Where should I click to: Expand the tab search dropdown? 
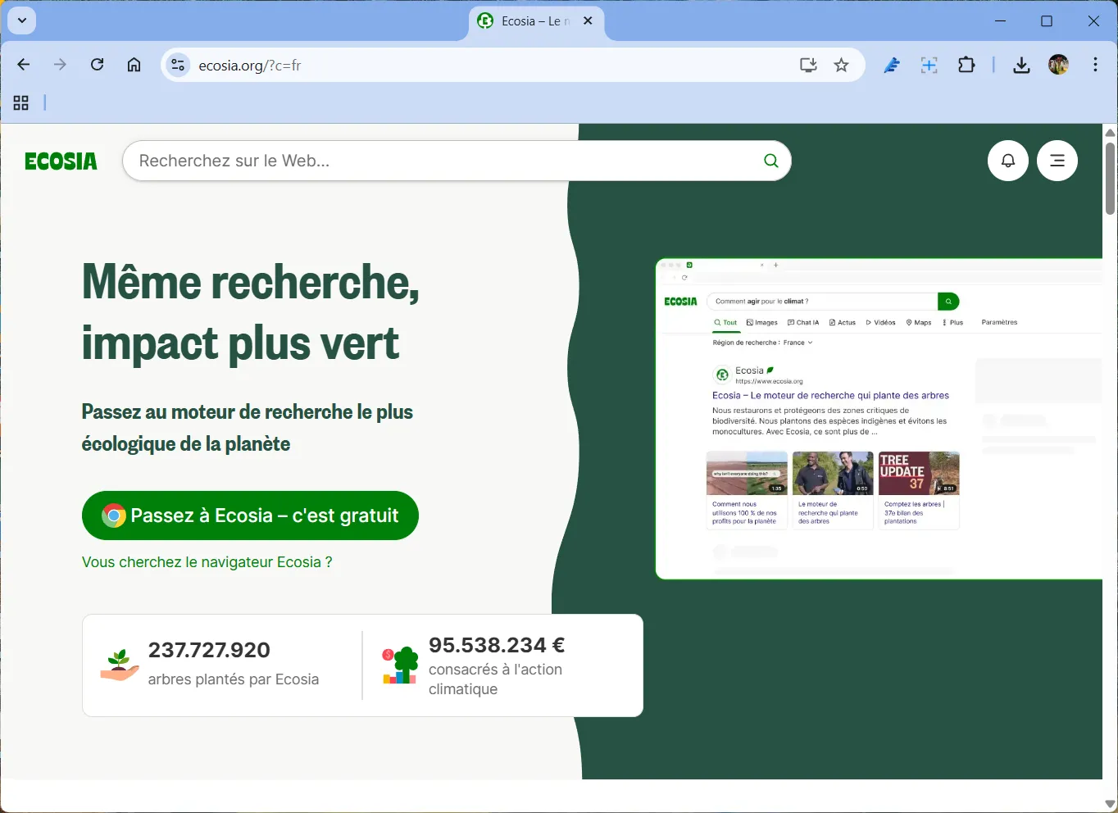(x=22, y=20)
